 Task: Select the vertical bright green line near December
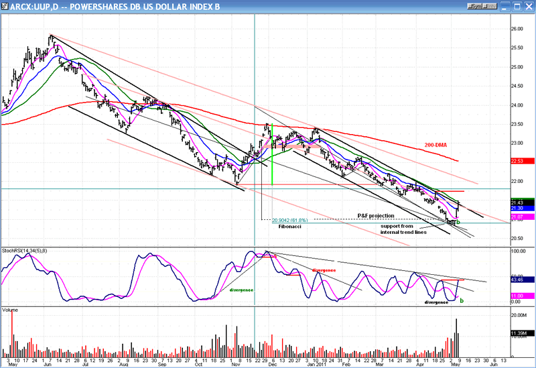pos(272,155)
